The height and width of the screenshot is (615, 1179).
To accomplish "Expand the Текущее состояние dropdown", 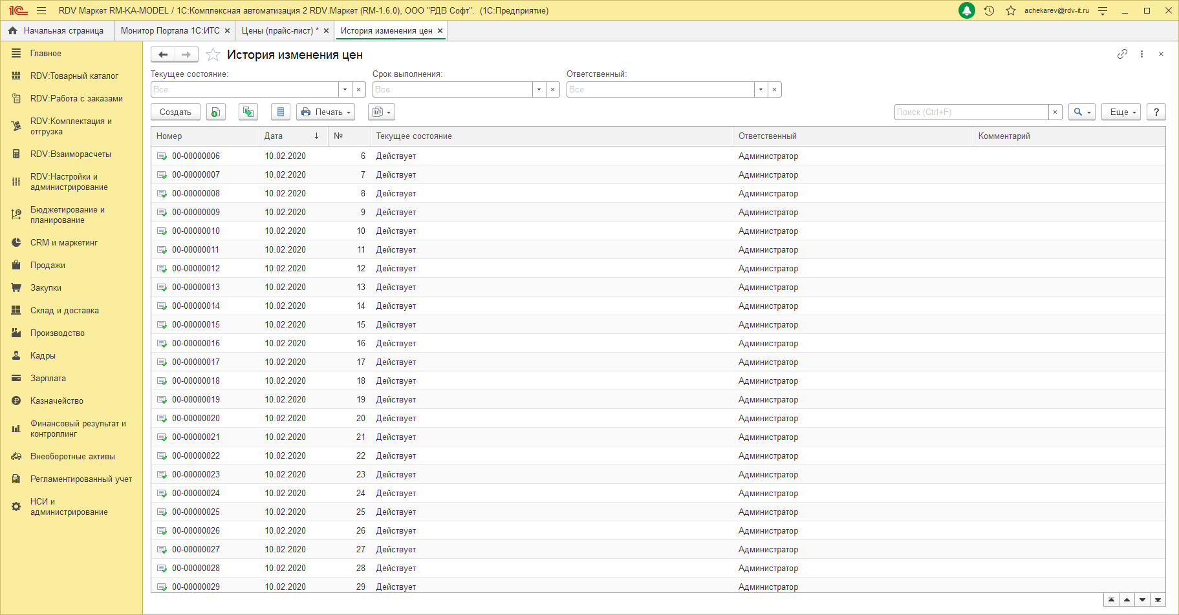I will (x=345, y=90).
